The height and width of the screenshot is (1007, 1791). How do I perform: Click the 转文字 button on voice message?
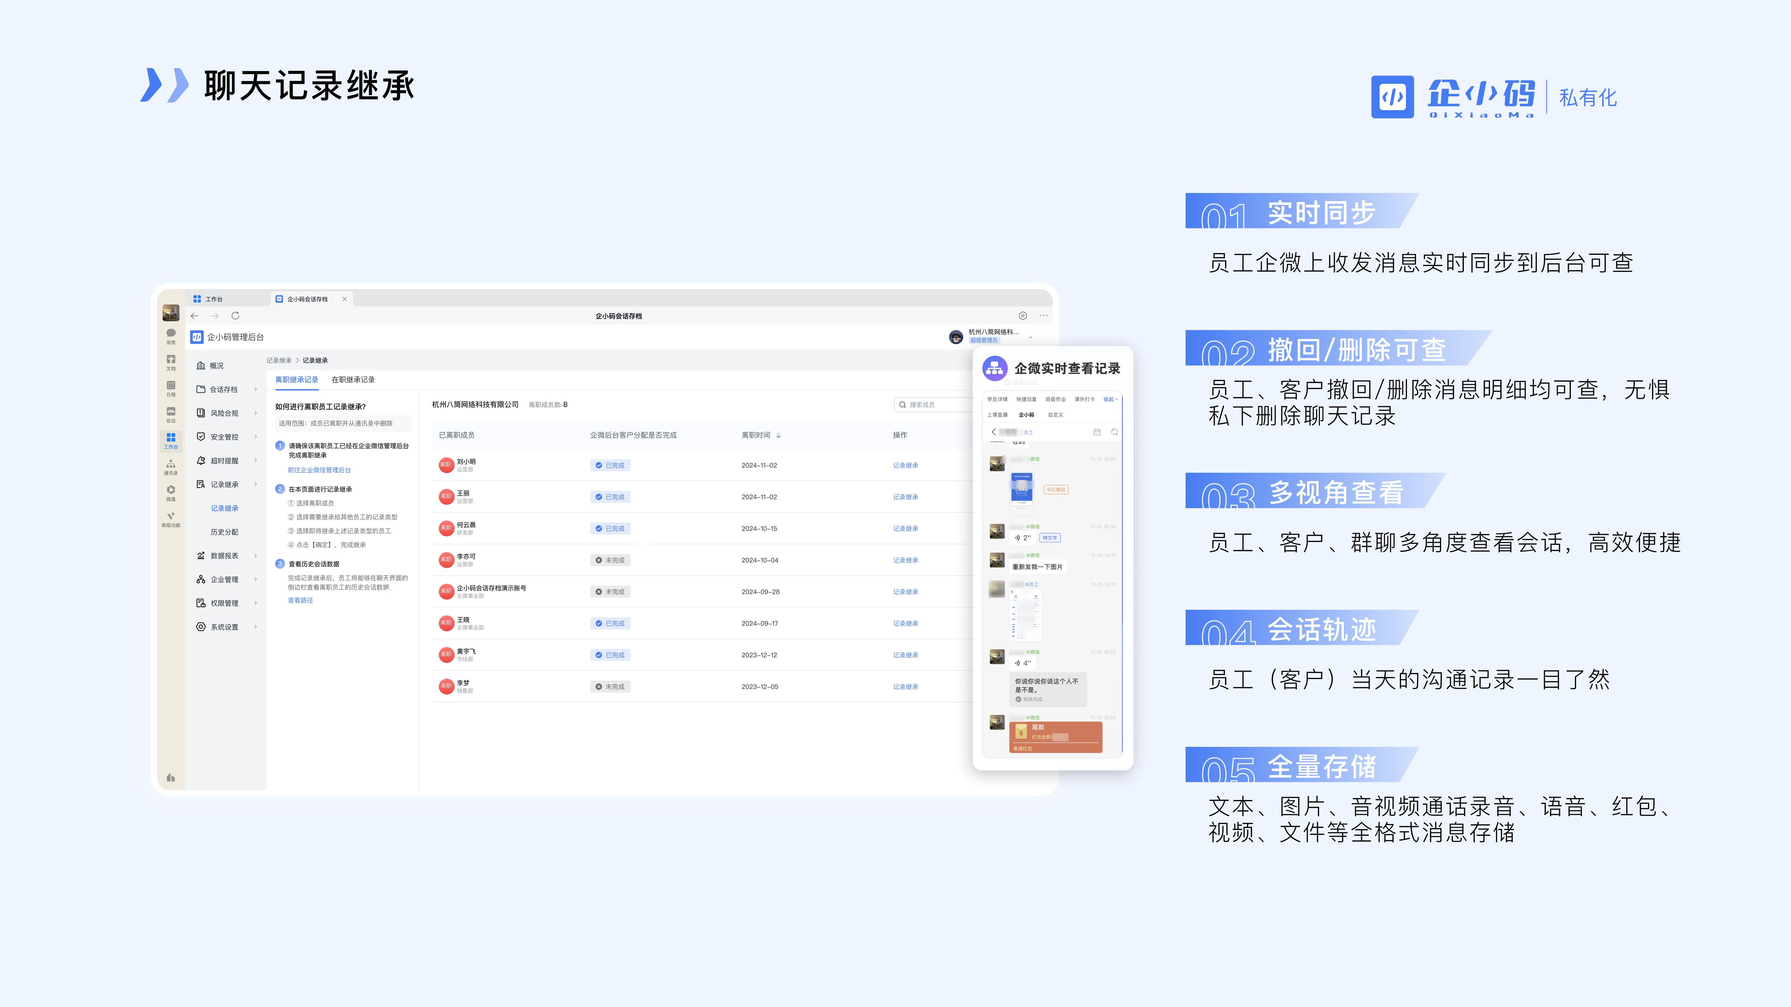point(1050,538)
